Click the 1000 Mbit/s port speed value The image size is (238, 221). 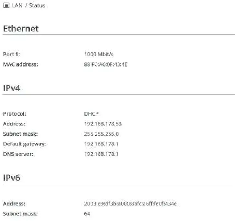click(99, 54)
